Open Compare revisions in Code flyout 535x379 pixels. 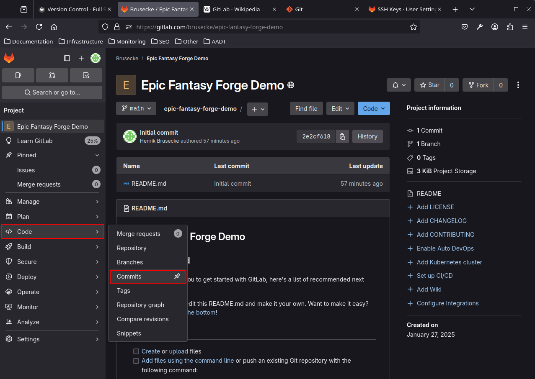point(148,319)
